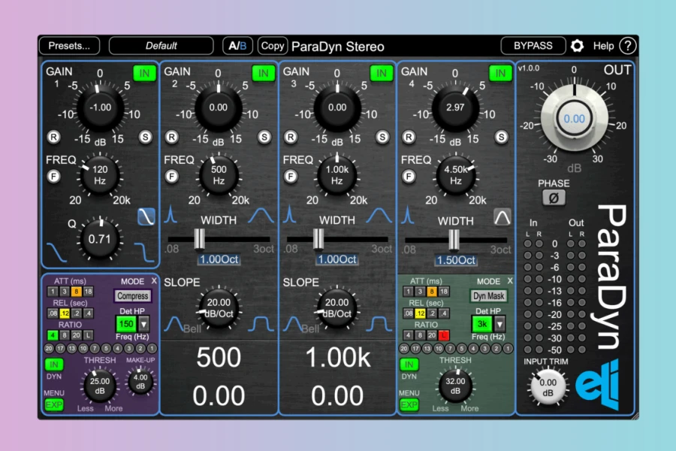
Task: Click the Copy button
Action: [x=273, y=46]
